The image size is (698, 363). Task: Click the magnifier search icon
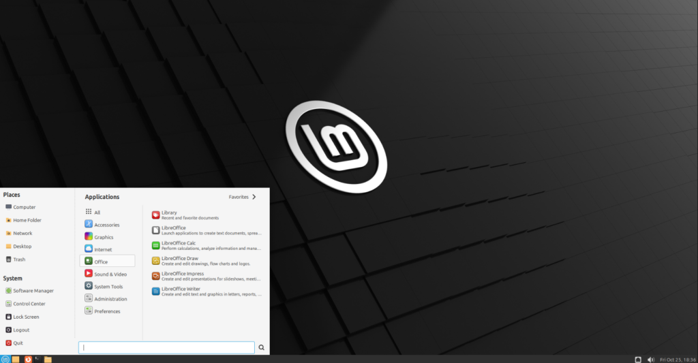point(261,347)
